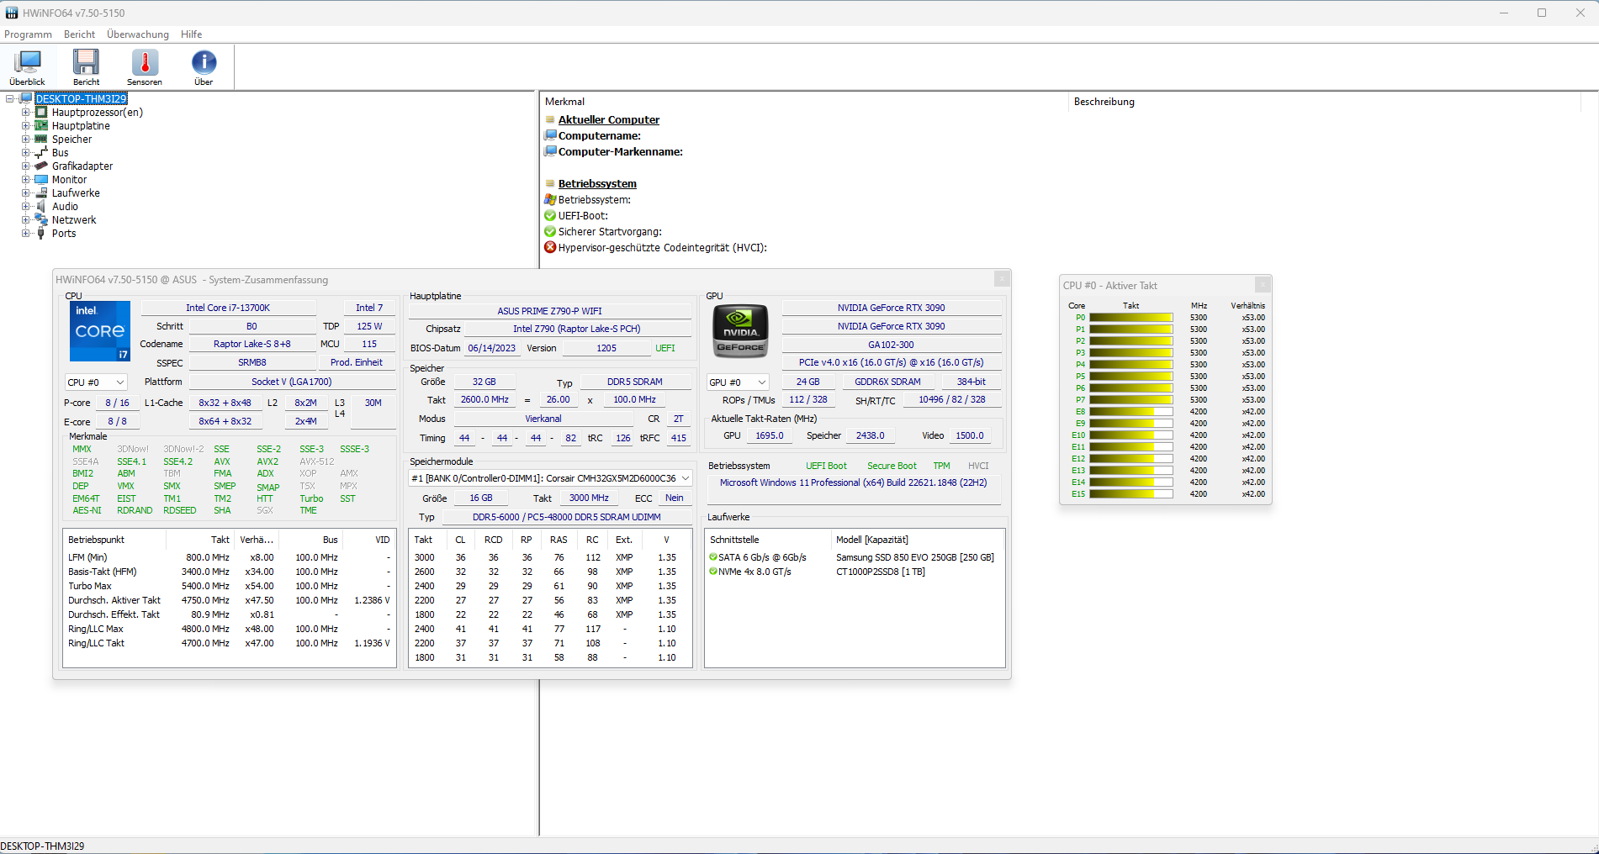Image resolution: width=1599 pixels, height=854 pixels.
Task: Click the Ports plug icon in the tree
Action: point(40,234)
